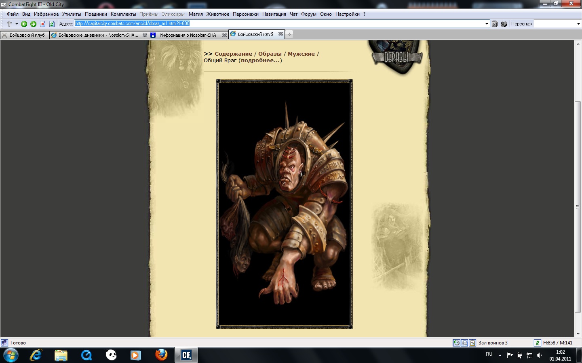582x363 pixels.
Task: Stop loading with red X icon
Action: pos(42,24)
